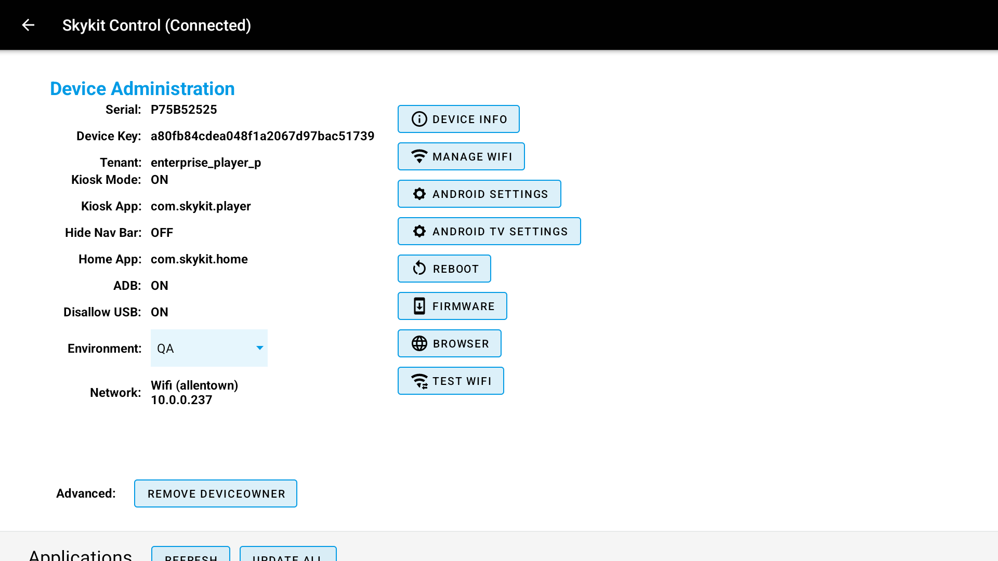Click Remove DeviceOwner button

click(x=216, y=493)
